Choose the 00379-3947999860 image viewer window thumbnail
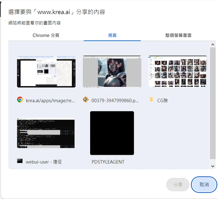218x199 pixels. 112,72
